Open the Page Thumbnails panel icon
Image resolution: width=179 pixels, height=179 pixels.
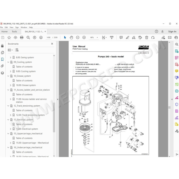[x=2, y=52]
